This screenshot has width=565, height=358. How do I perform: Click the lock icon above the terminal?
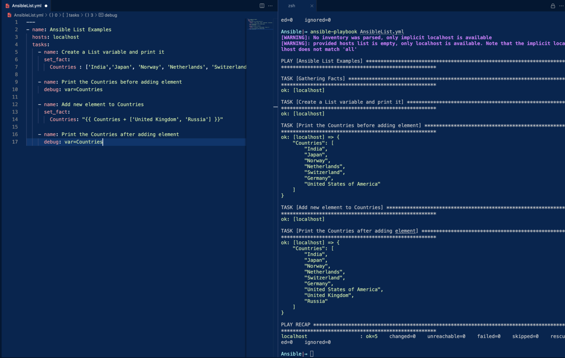[552, 6]
